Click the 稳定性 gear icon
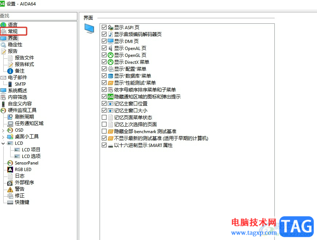The width and height of the screenshot is (317, 240). point(3,45)
